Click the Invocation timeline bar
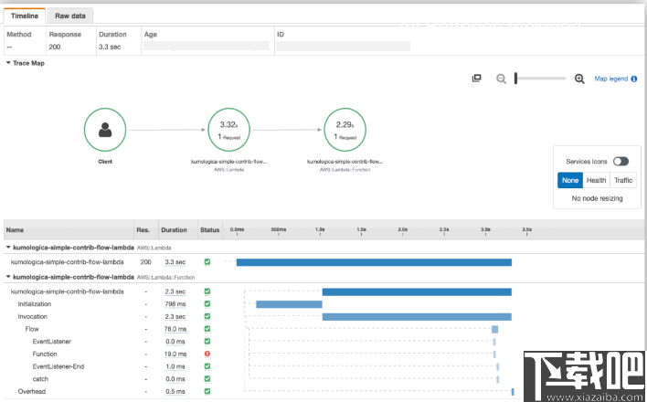Image resolution: width=647 pixels, height=402 pixels. (x=417, y=317)
